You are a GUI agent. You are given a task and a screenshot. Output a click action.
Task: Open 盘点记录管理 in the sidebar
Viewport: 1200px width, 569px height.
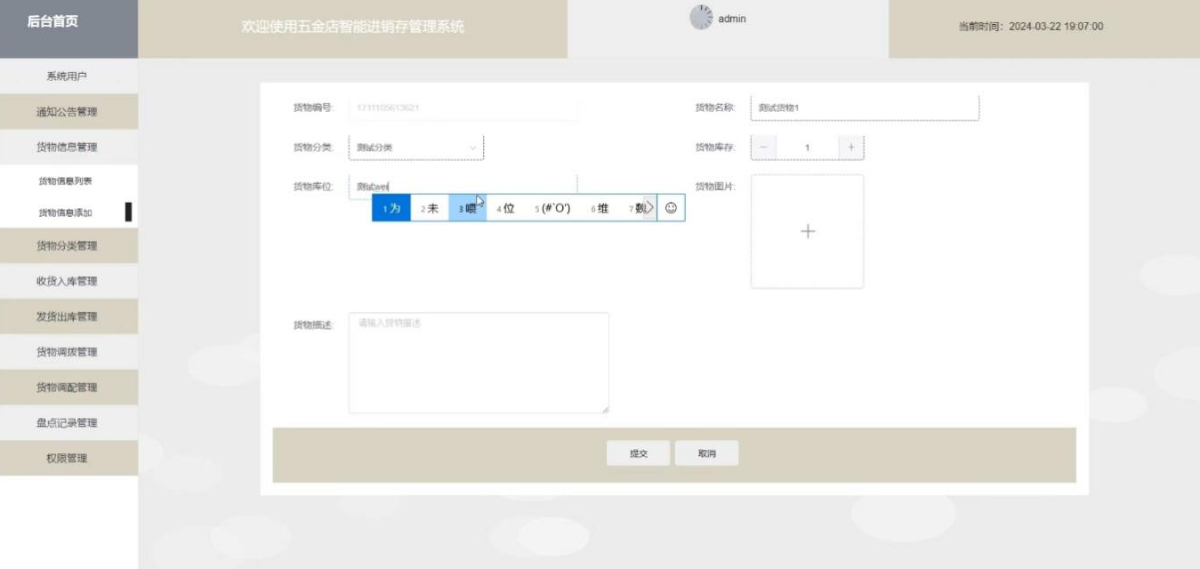point(68,423)
